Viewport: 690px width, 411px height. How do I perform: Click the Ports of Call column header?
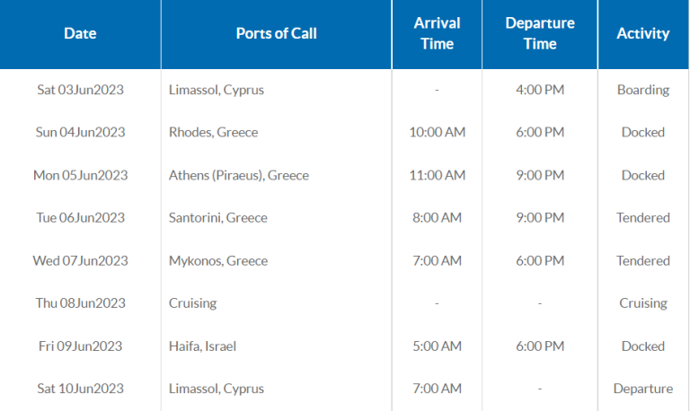[276, 34]
